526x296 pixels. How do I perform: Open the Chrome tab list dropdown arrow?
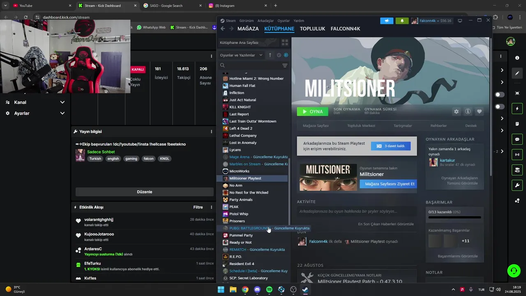point(5,5)
